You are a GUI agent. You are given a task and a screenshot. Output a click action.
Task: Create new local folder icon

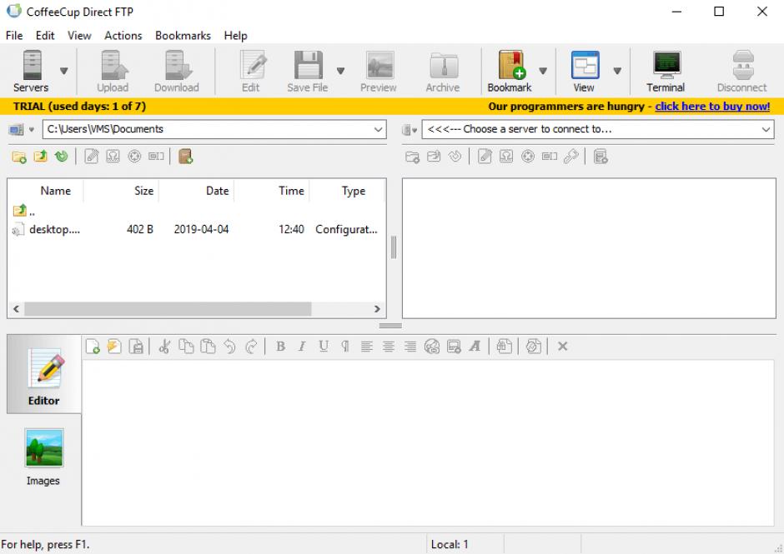19,157
